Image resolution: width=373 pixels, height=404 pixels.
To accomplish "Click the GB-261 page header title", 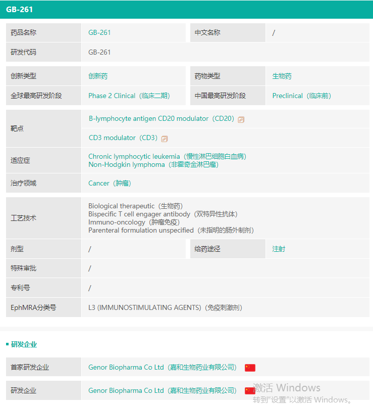I will [20, 10].
